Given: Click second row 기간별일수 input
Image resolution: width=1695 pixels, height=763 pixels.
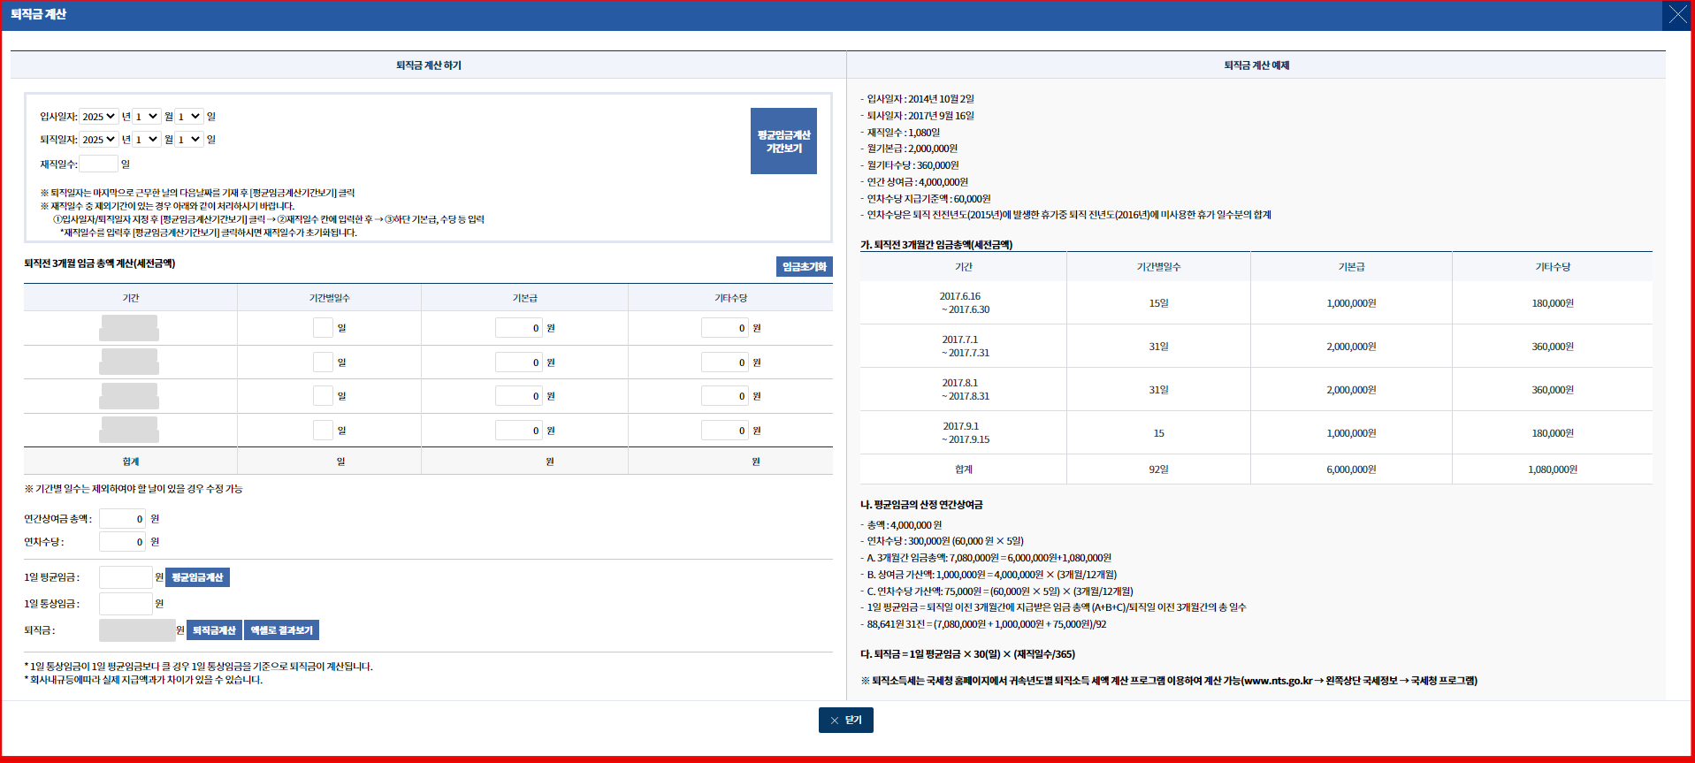Looking at the screenshot, I should click(x=323, y=362).
